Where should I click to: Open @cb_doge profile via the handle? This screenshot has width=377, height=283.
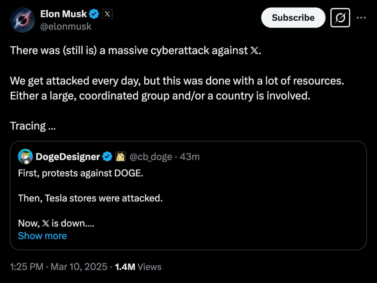(x=153, y=156)
